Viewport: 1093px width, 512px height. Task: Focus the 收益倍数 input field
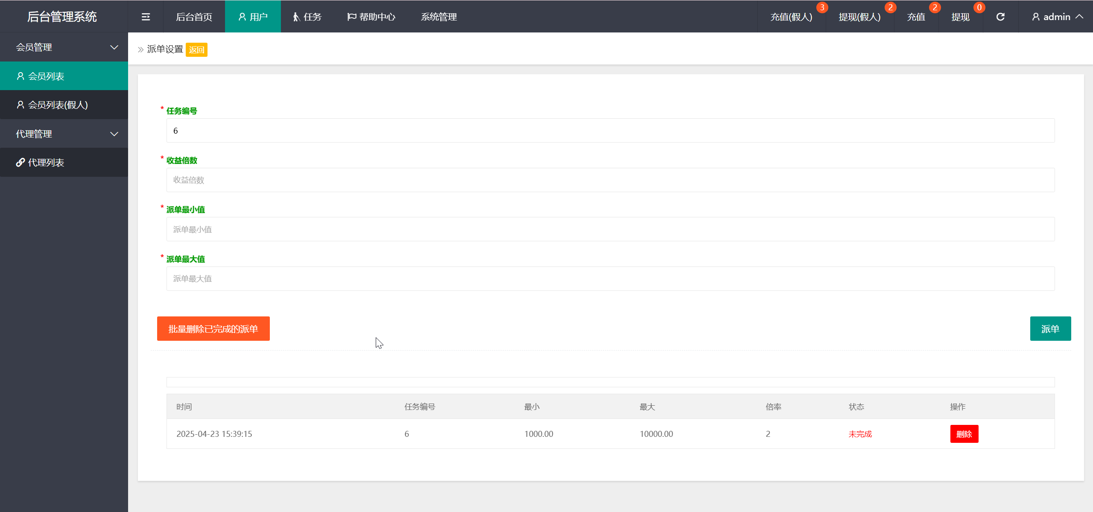click(610, 180)
